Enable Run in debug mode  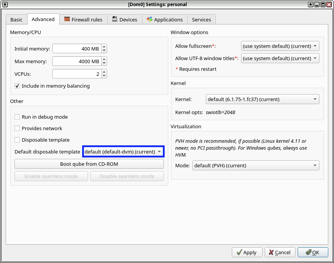[17, 117]
